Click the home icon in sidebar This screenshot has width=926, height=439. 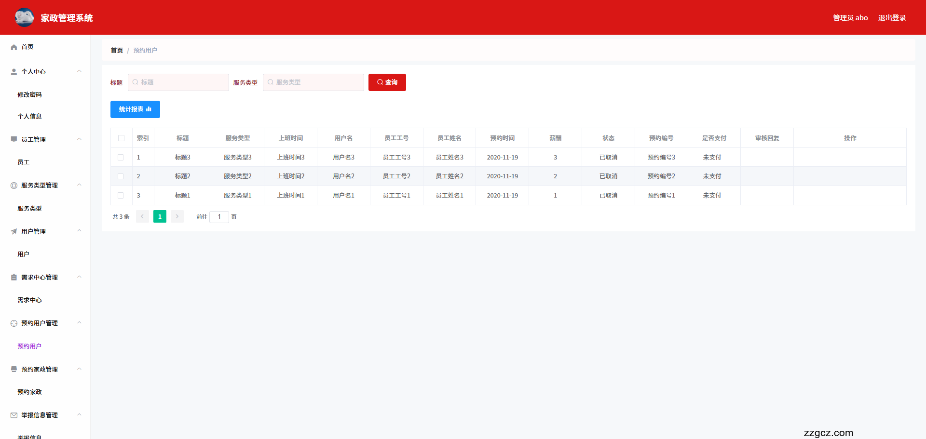[14, 47]
